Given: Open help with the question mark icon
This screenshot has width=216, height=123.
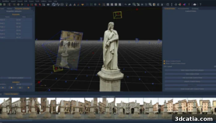Looking at the screenshot, I should (x=201, y=5).
